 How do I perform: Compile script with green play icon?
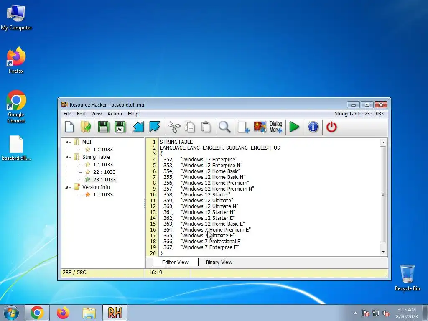pos(294,127)
